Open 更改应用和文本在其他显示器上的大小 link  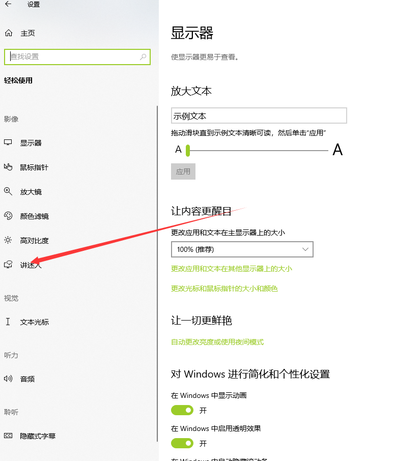click(x=232, y=269)
